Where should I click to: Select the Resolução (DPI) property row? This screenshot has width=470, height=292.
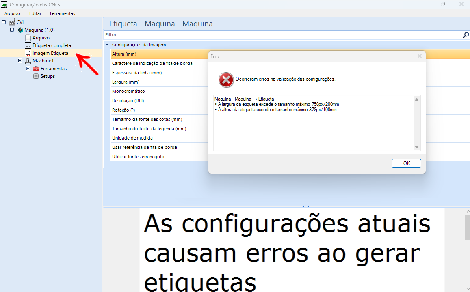(x=160, y=101)
